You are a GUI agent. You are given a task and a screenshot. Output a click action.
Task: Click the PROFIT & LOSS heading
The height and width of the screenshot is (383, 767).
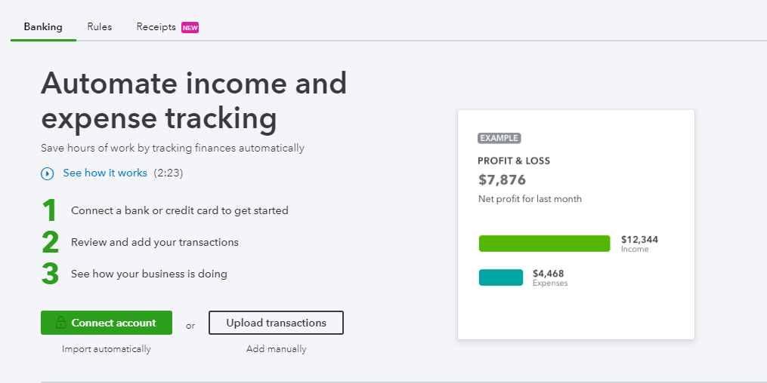[514, 161]
